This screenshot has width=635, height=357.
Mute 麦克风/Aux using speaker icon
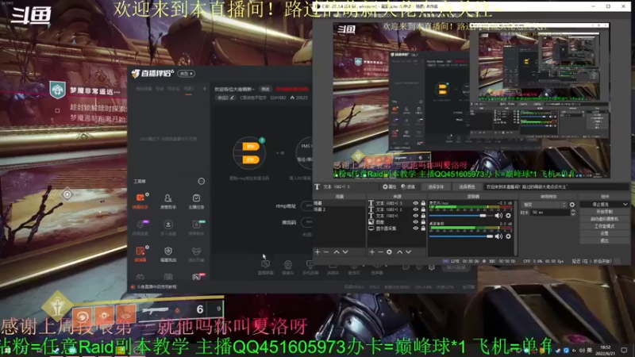(498, 216)
